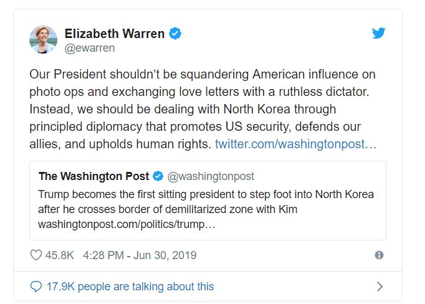Screen dimensions: 425x304
Task: Visit the @ewarren handle link
Action: click(x=90, y=47)
